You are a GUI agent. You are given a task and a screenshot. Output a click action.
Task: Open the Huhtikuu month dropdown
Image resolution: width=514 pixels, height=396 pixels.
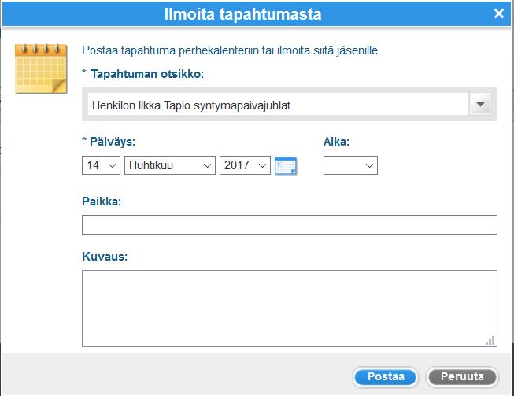click(170, 165)
